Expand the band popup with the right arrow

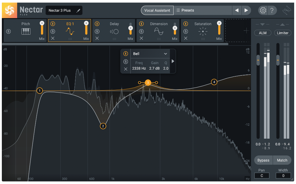(173, 61)
